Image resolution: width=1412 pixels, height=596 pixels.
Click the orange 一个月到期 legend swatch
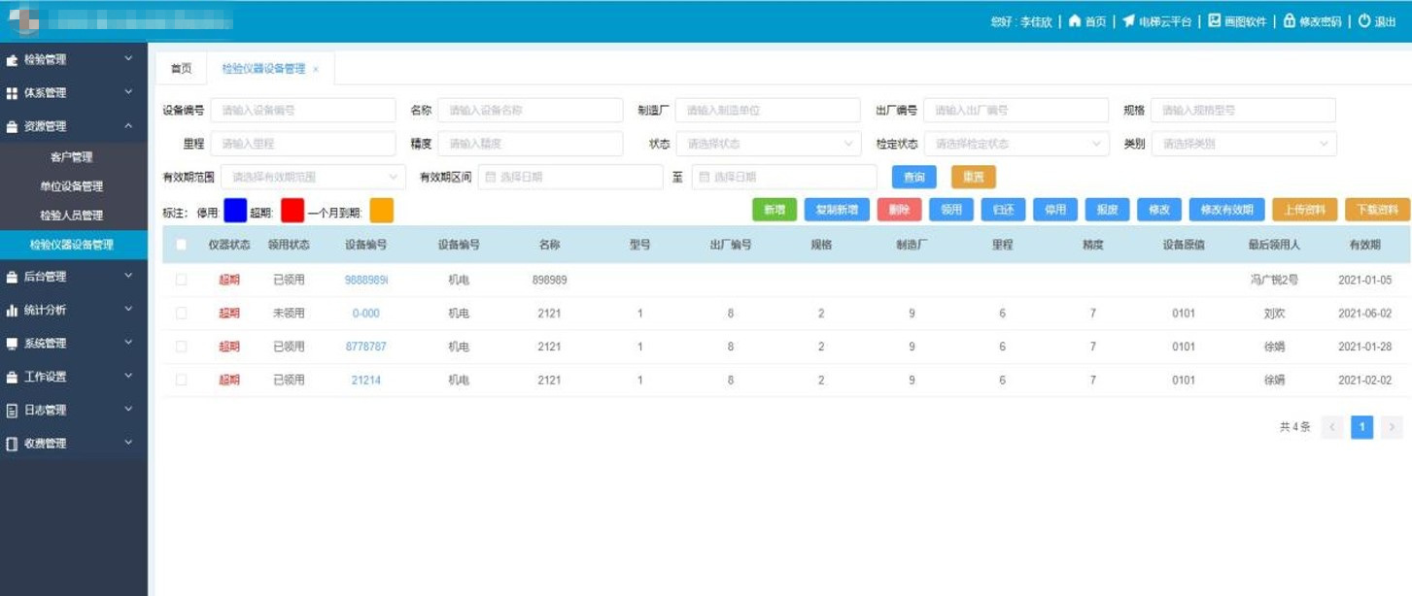pyautogui.click(x=382, y=211)
